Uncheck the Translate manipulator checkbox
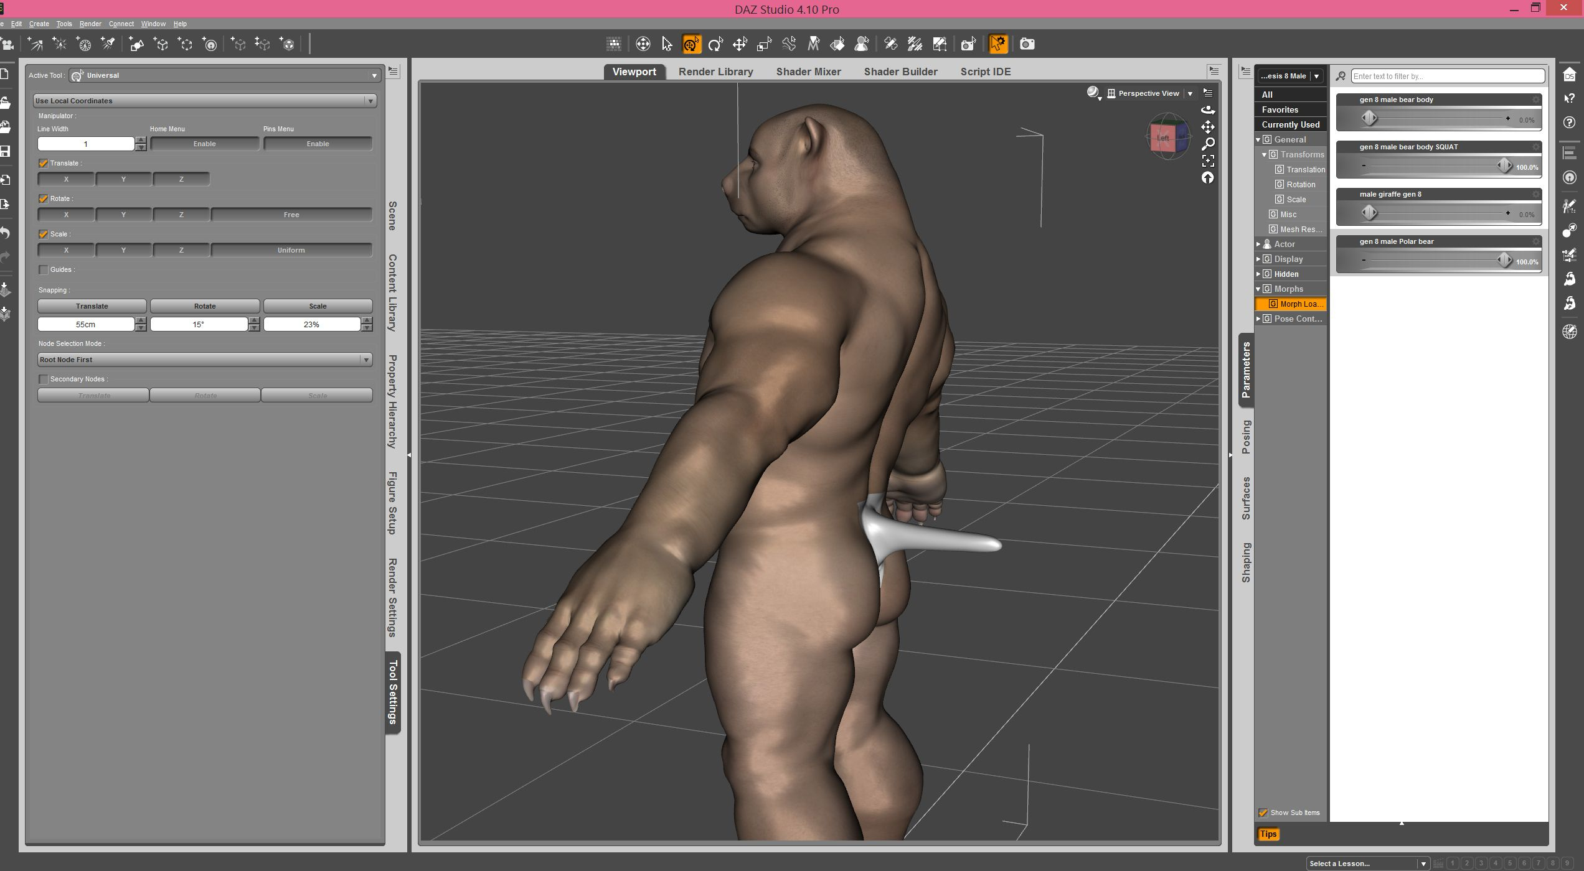 click(x=43, y=163)
